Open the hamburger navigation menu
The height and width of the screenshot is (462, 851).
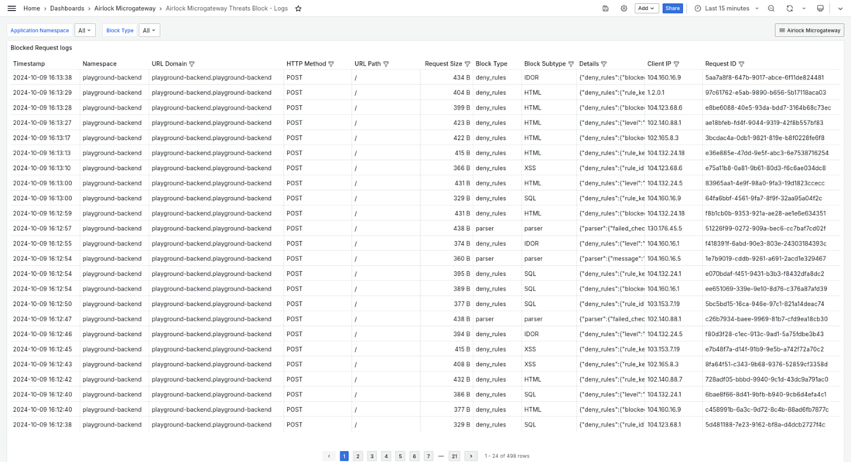pos(12,8)
